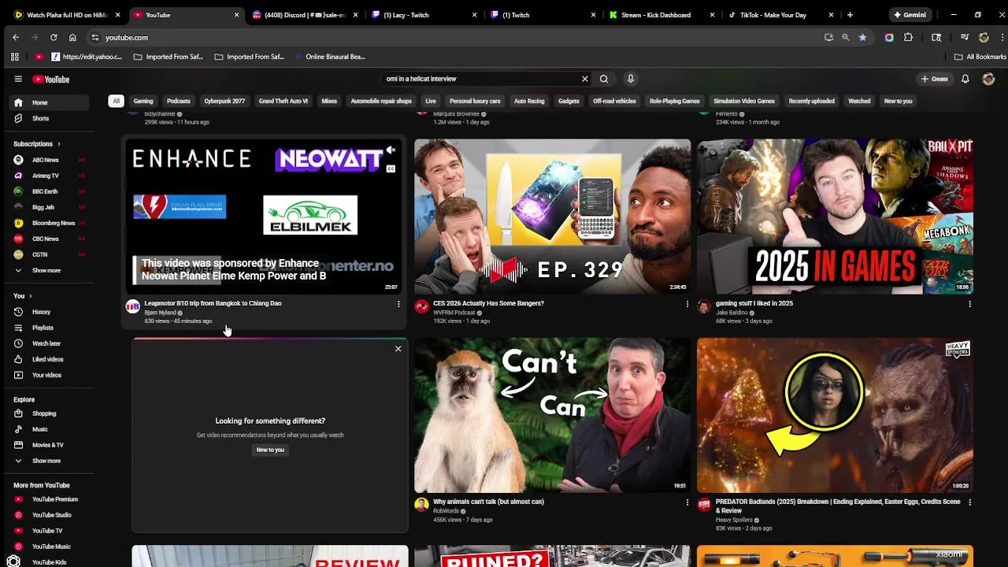Toggle captions on Leapmotor preview
Screen dimensions: 1008x567
click(x=391, y=169)
